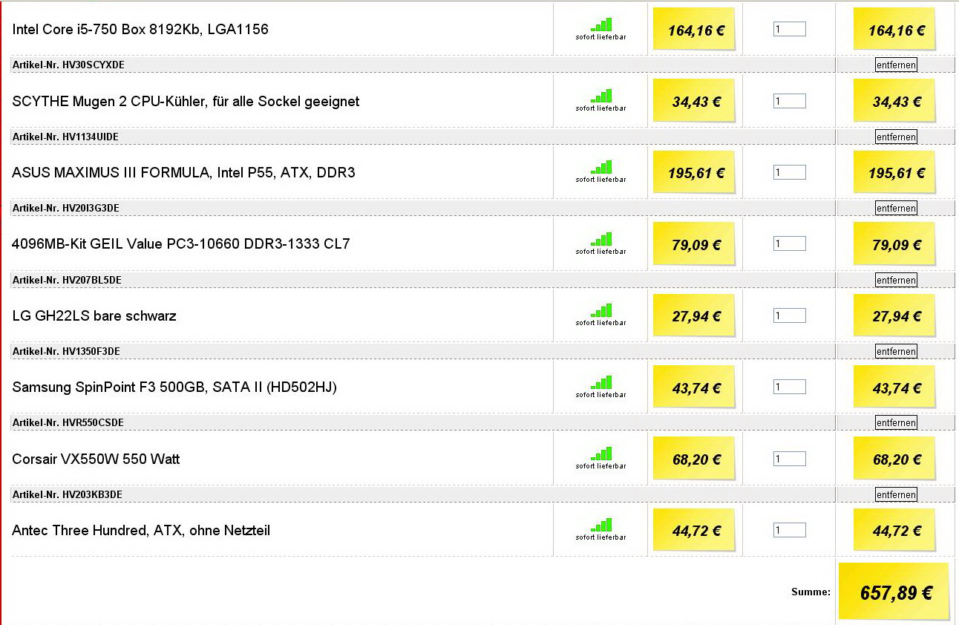Image resolution: width=959 pixels, height=625 pixels.
Task: Select product name Antec Three Hundred
Action: 141,531
